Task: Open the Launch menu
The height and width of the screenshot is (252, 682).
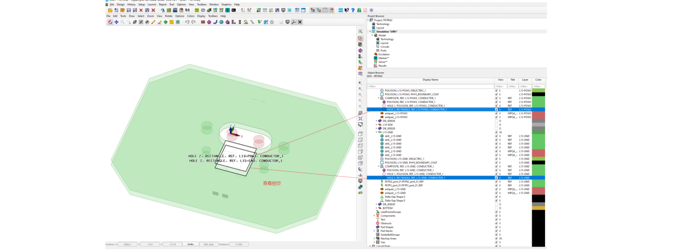Action: pos(151,5)
